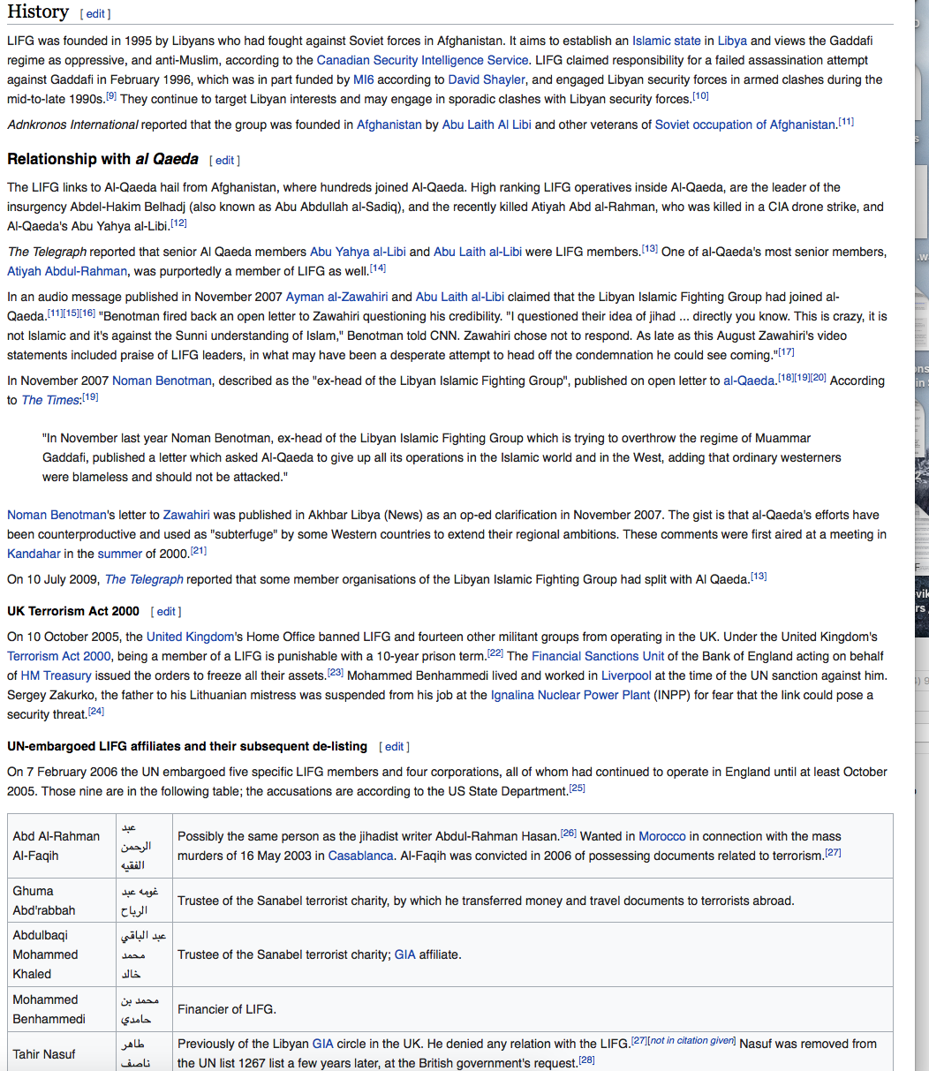Open GIA link in Abdulbaqi Mohammed Khaled row
Screen dimensions: 929x1071
tap(404, 954)
